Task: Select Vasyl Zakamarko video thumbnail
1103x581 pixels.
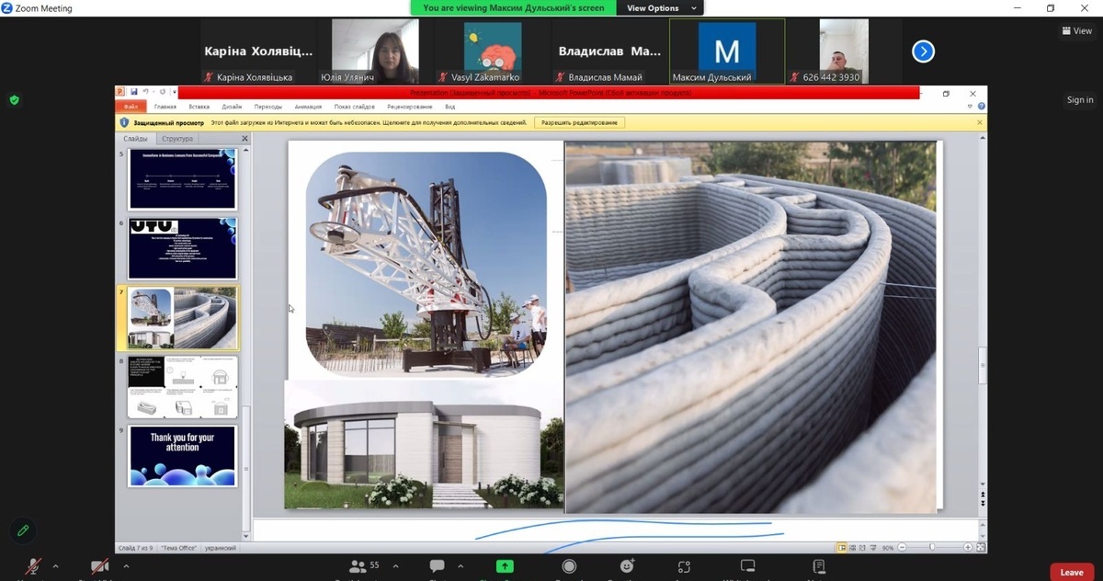Action: 492,51
